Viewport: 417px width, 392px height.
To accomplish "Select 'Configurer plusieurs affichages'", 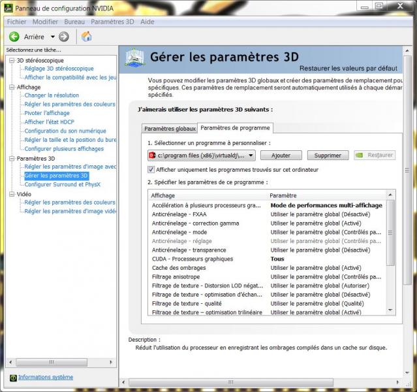I will coord(64,149).
